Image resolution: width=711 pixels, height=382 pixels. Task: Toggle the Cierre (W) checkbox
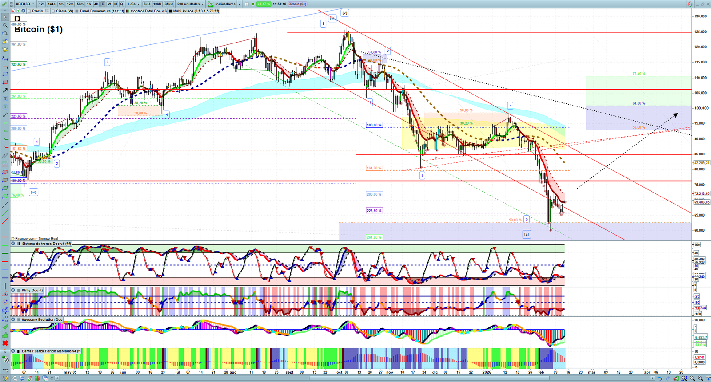(53, 11)
